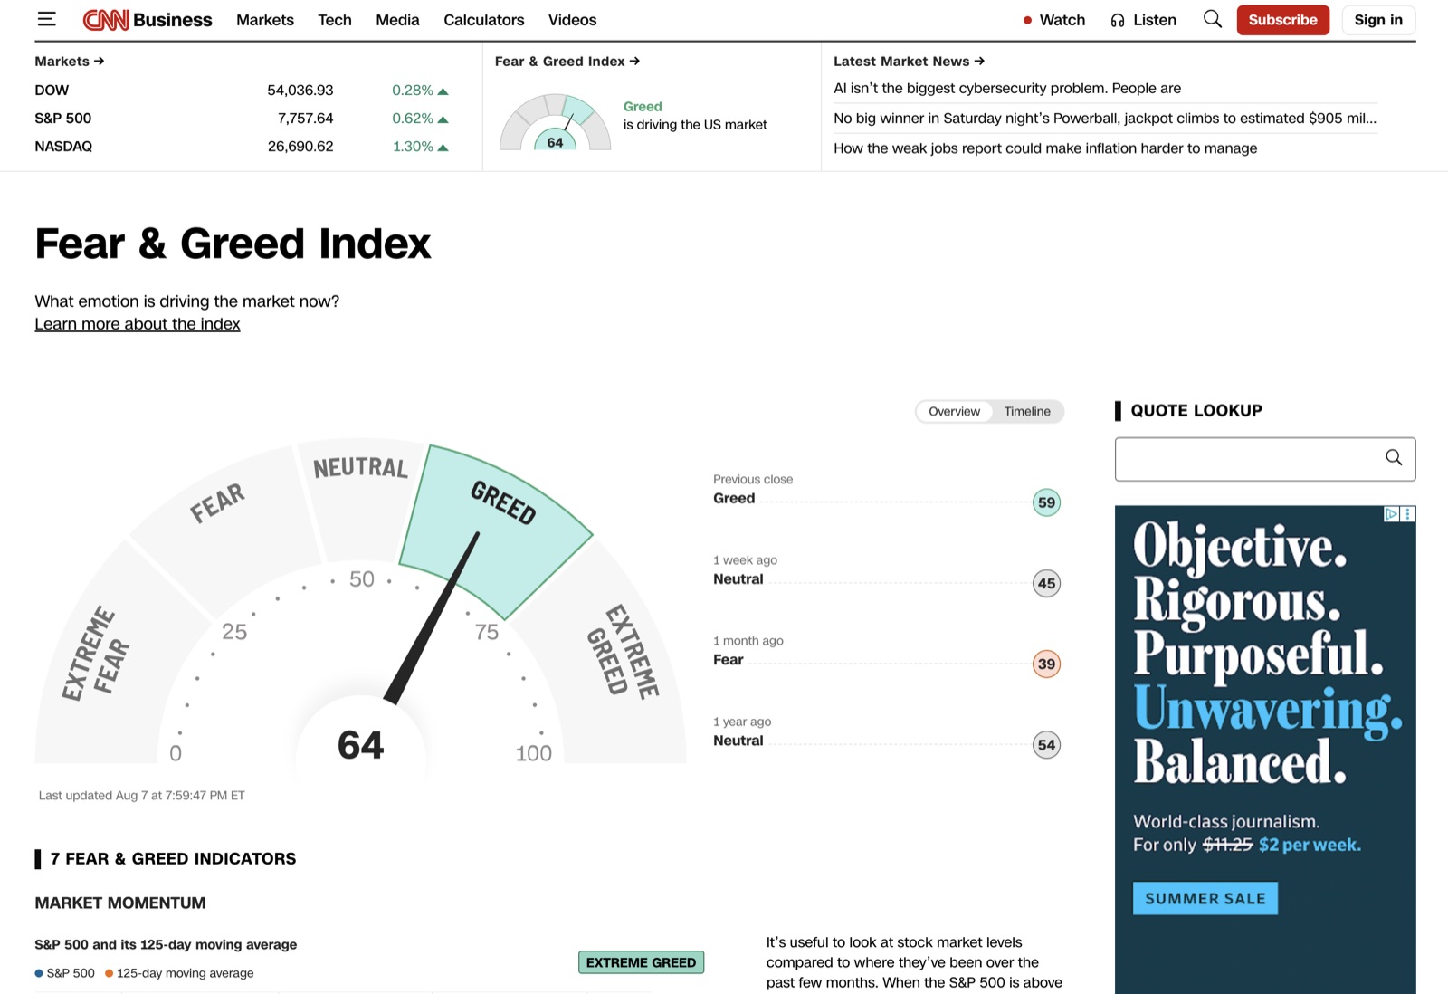Open the Calculators section
1448x994 pixels.
(x=484, y=20)
